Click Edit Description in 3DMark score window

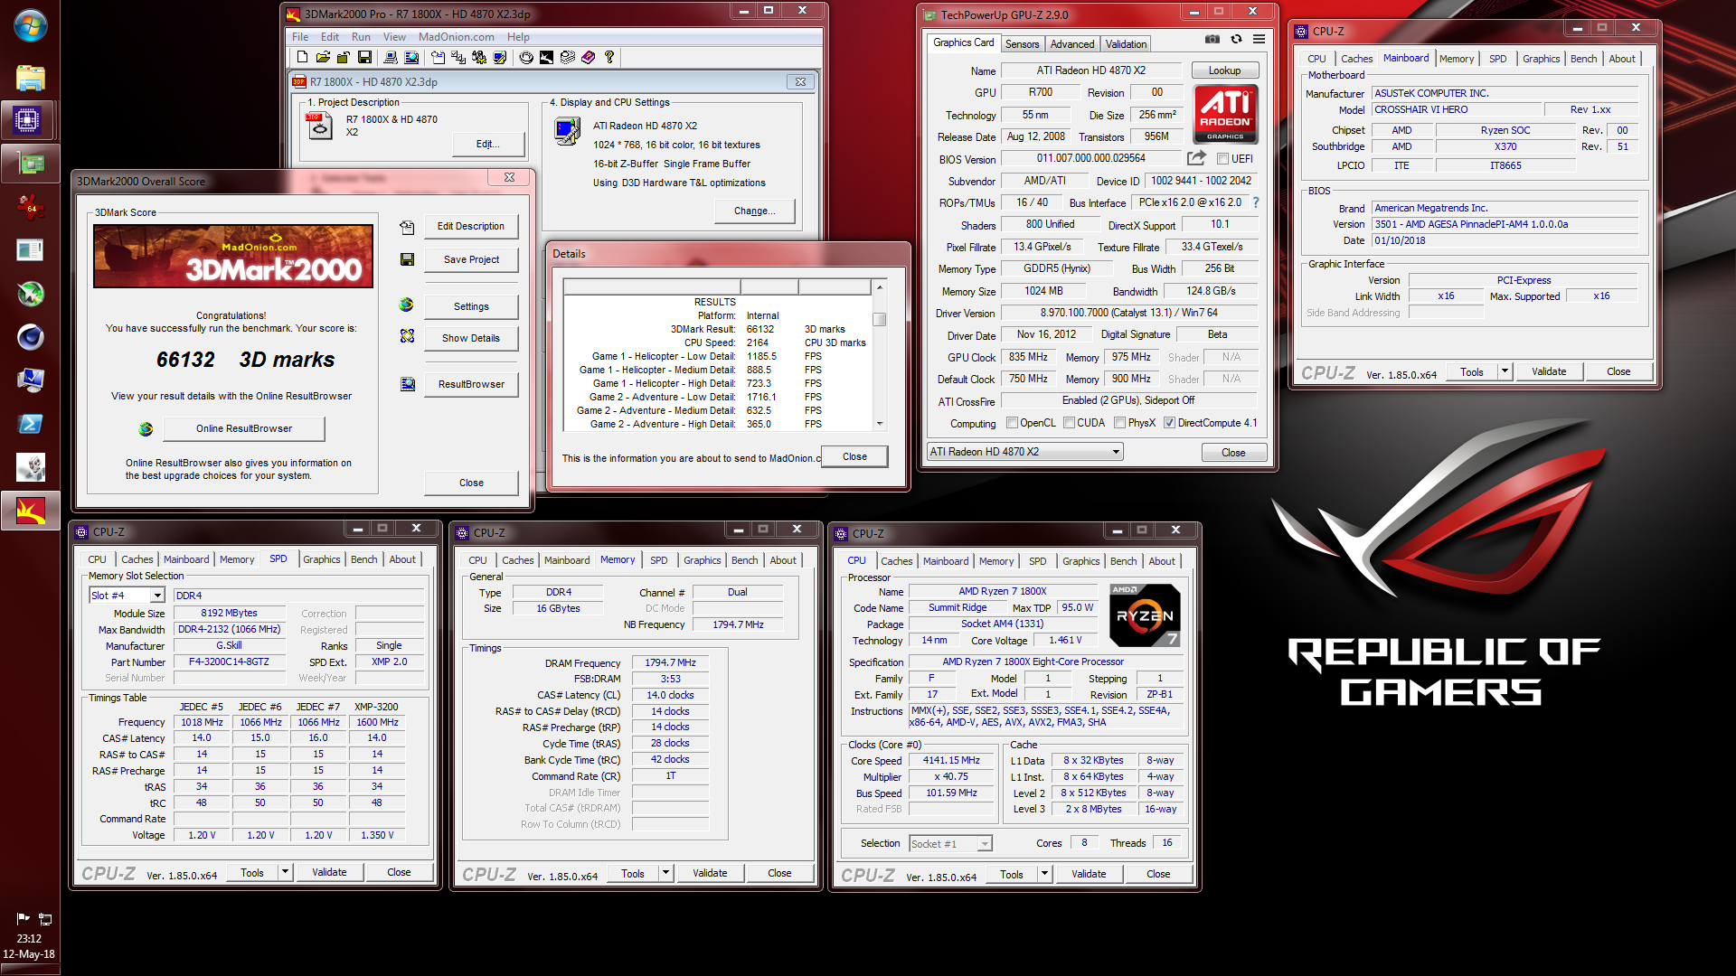[x=470, y=226]
